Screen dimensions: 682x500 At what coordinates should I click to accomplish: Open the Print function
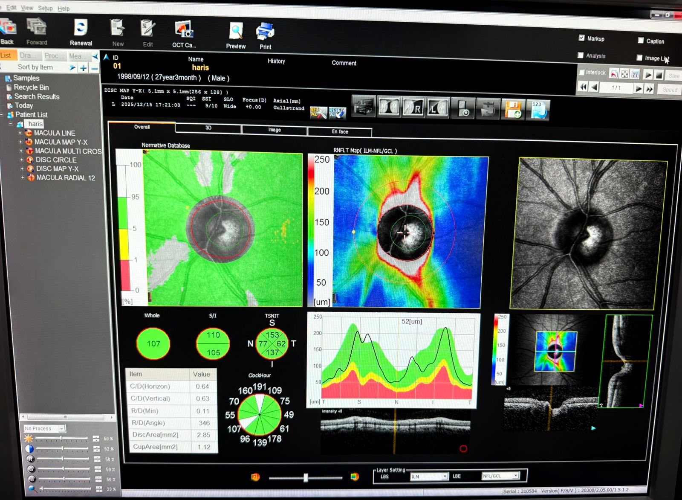pos(265,32)
